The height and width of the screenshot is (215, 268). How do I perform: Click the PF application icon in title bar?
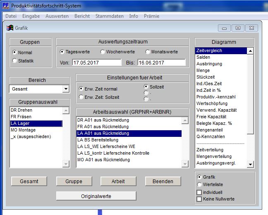click(x=5, y=6)
